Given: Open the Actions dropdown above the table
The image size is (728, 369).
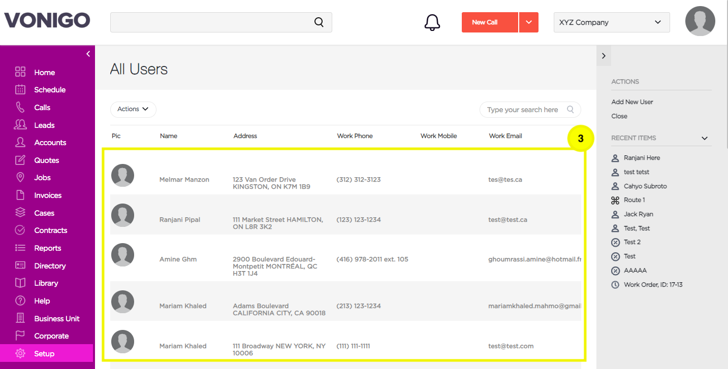Looking at the screenshot, I should click(x=133, y=109).
